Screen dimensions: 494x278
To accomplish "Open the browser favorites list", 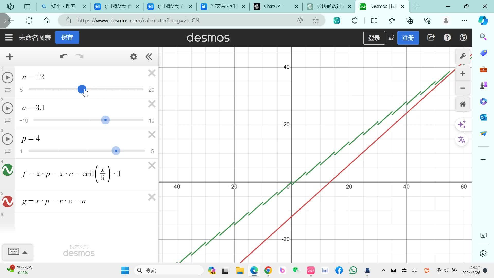I will click(x=392, y=21).
